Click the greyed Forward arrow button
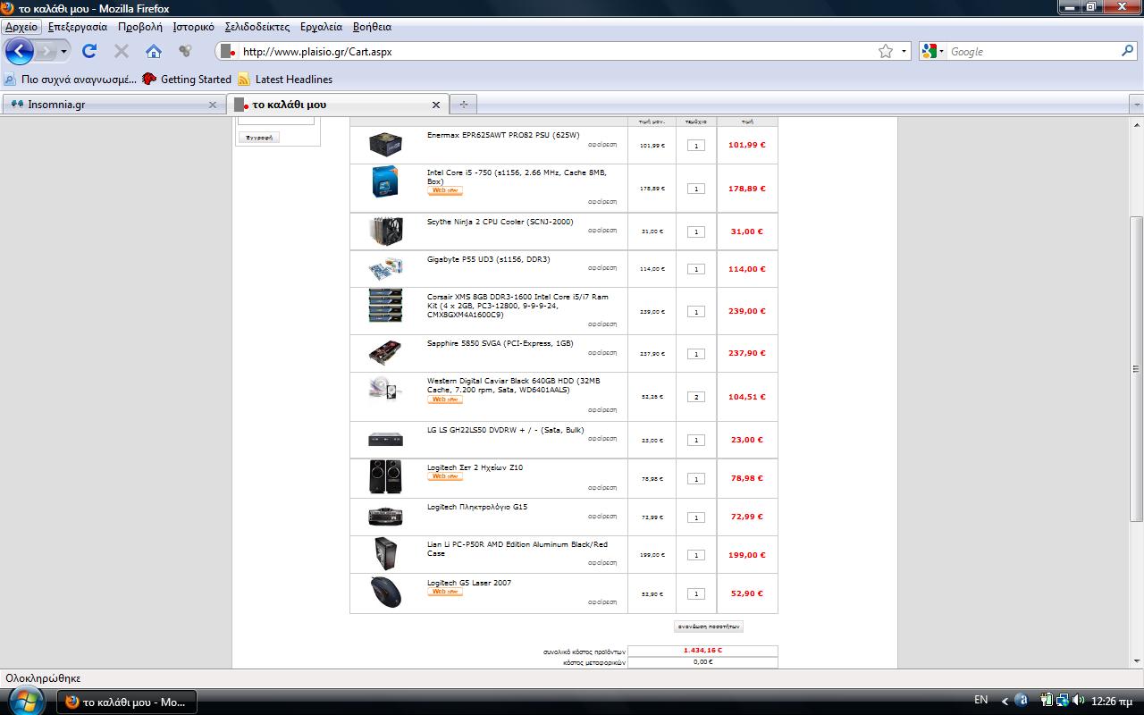This screenshot has height=715, width=1144. [x=46, y=51]
